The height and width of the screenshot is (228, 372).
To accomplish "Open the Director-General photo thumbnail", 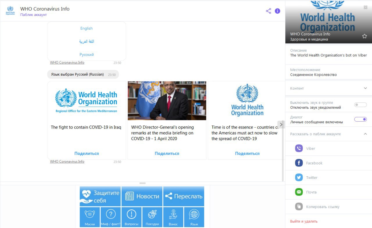I will (x=167, y=101).
